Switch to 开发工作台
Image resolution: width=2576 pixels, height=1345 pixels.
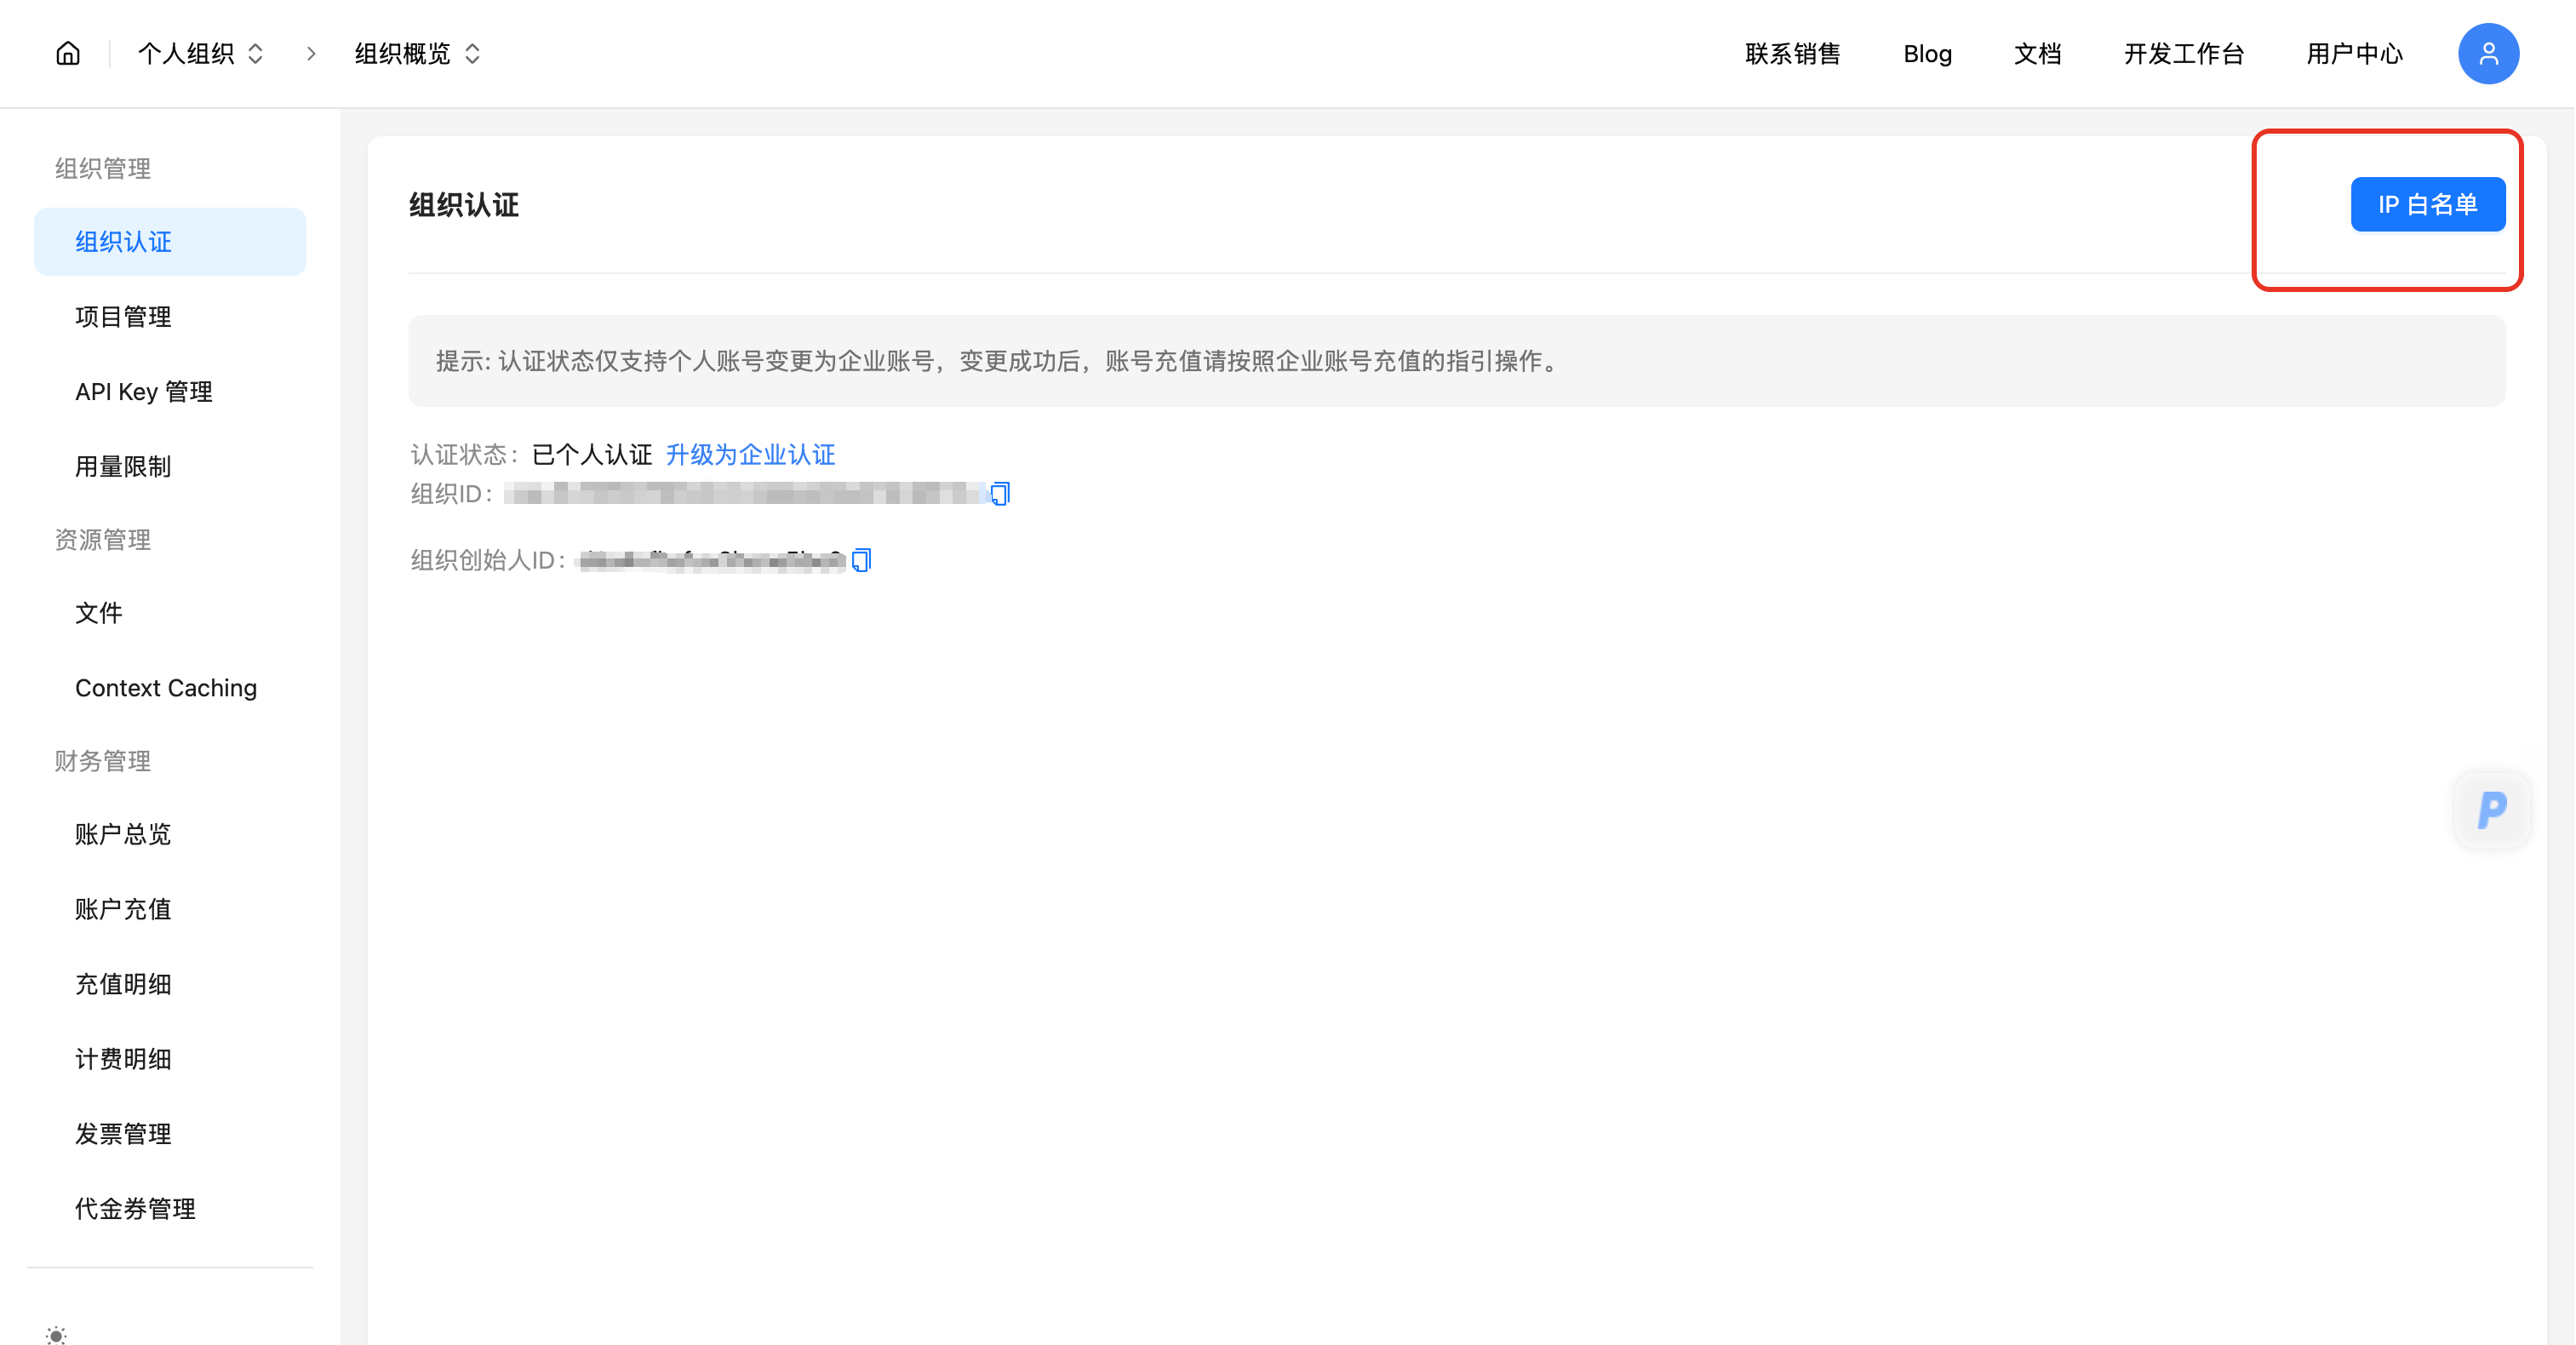(2183, 53)
